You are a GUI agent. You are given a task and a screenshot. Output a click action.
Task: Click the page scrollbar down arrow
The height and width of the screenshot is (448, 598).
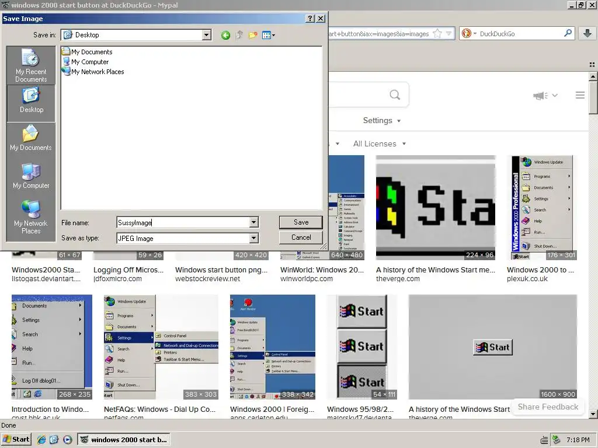tap(593, 414)
